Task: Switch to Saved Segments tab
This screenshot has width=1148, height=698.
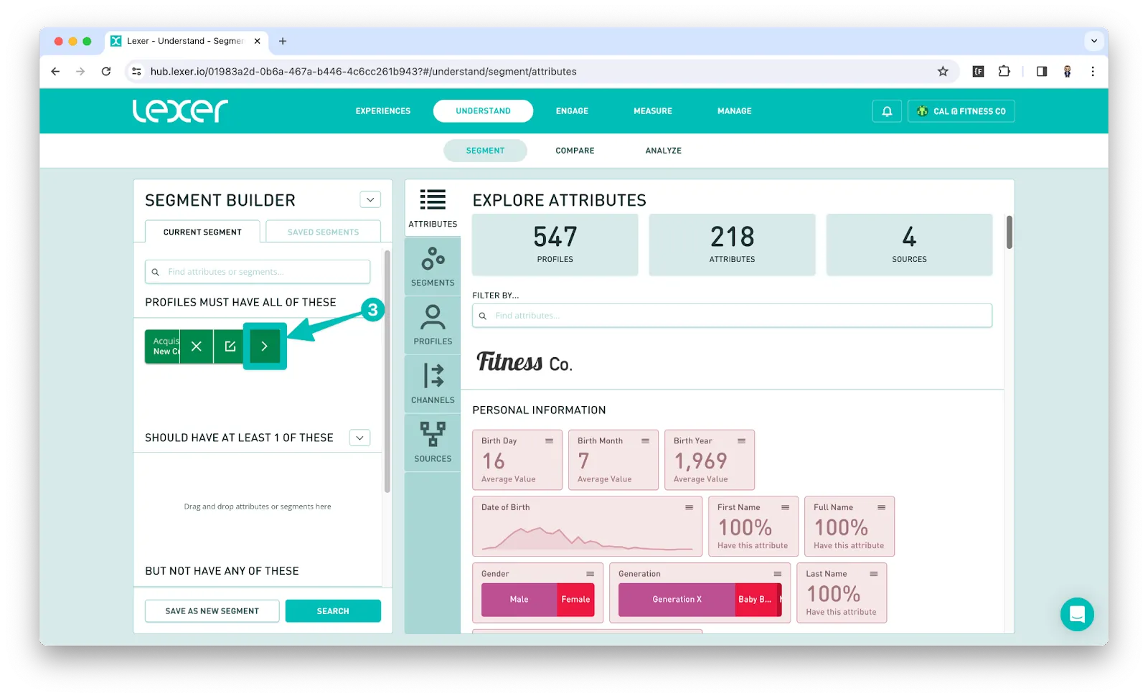Action: coord(323,232)
